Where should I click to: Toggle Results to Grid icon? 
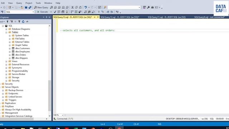point(89,12)
